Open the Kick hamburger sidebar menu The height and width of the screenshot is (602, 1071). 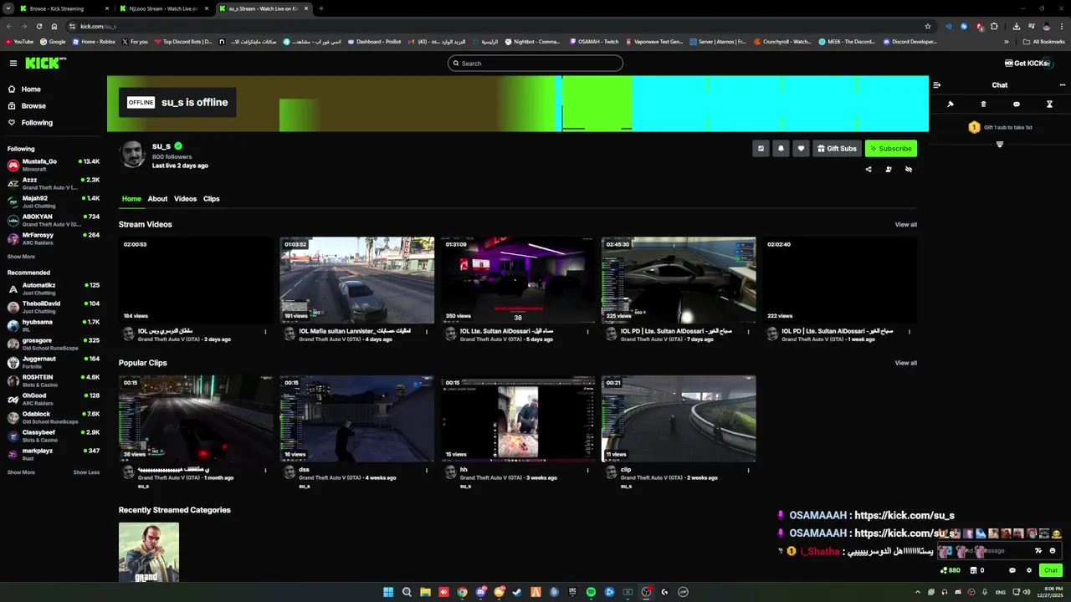pyautogui.click(x=13, y=64)
